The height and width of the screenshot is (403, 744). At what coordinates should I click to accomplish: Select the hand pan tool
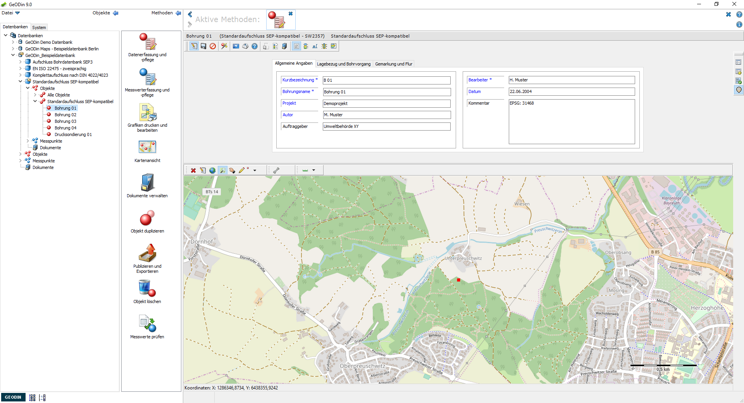click(232, 170)
